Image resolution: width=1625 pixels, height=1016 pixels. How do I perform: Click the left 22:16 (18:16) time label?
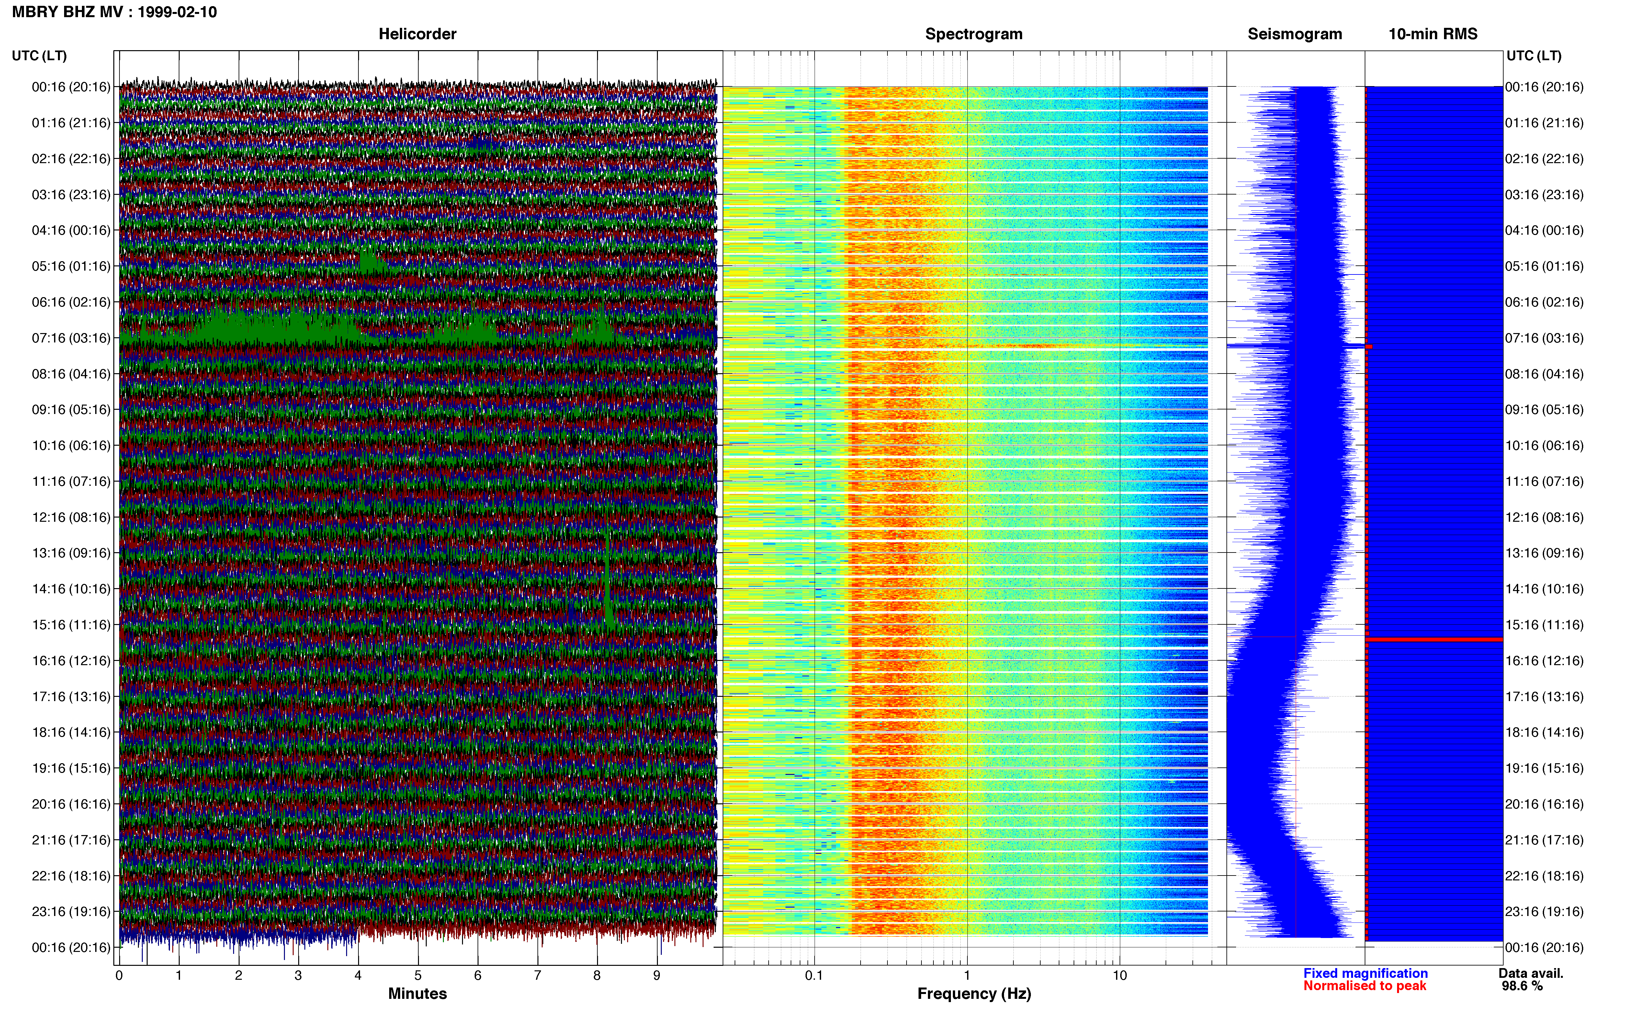coord(71,876)
